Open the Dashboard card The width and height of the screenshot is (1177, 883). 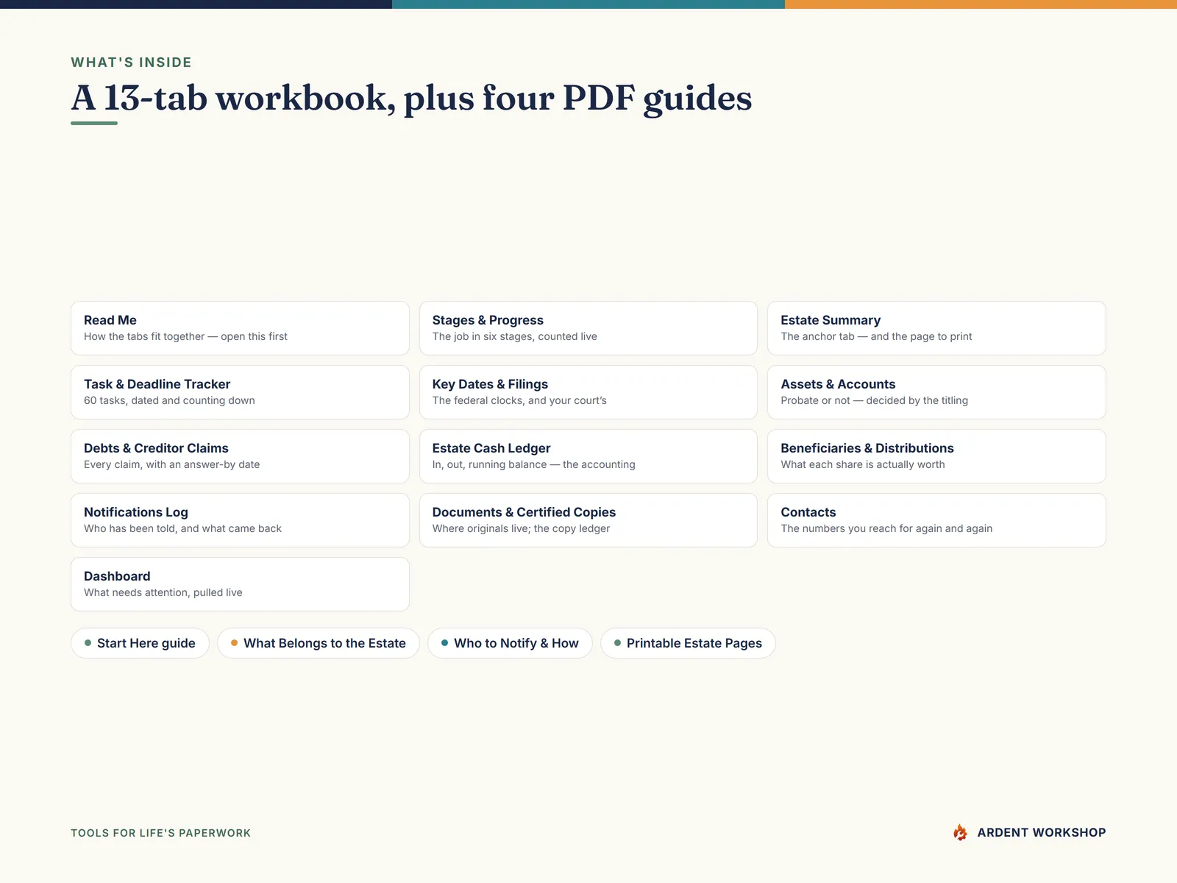click(x=240, y=584)
